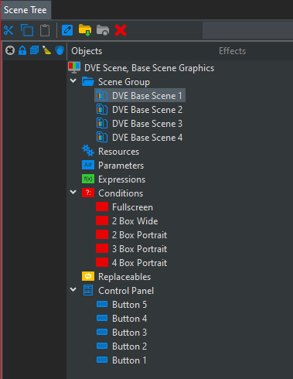Click the red X delete icon
The height and width of the screenshot is (379, 293).
coord(121,30)
